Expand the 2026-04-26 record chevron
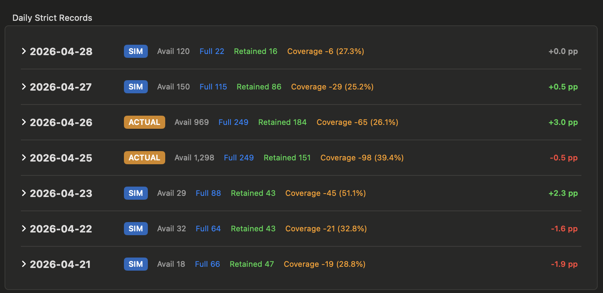 coord(24,122)
